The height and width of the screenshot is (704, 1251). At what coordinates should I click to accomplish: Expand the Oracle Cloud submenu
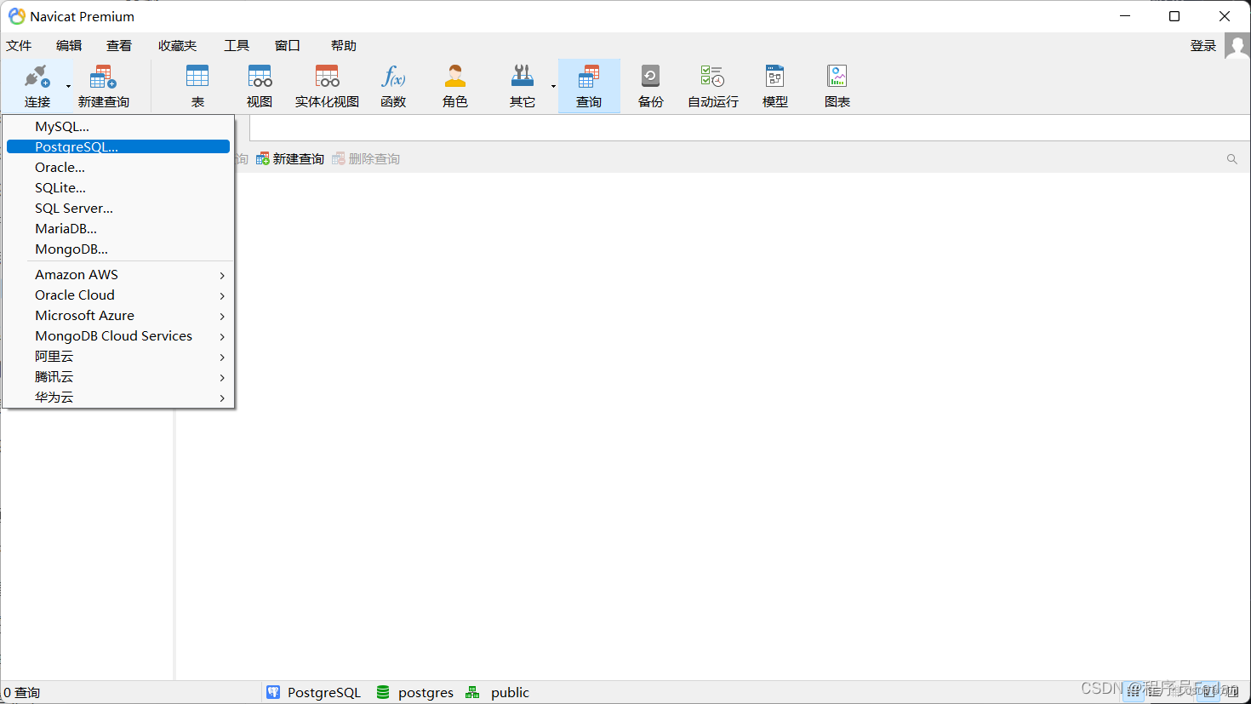118,295
